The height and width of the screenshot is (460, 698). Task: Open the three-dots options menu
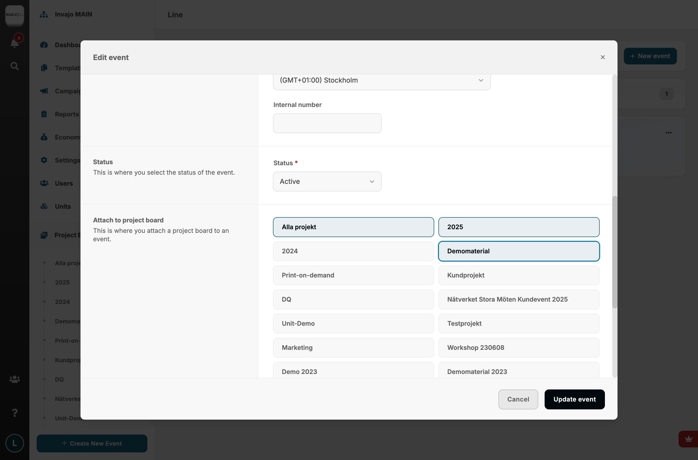point(668,133)
